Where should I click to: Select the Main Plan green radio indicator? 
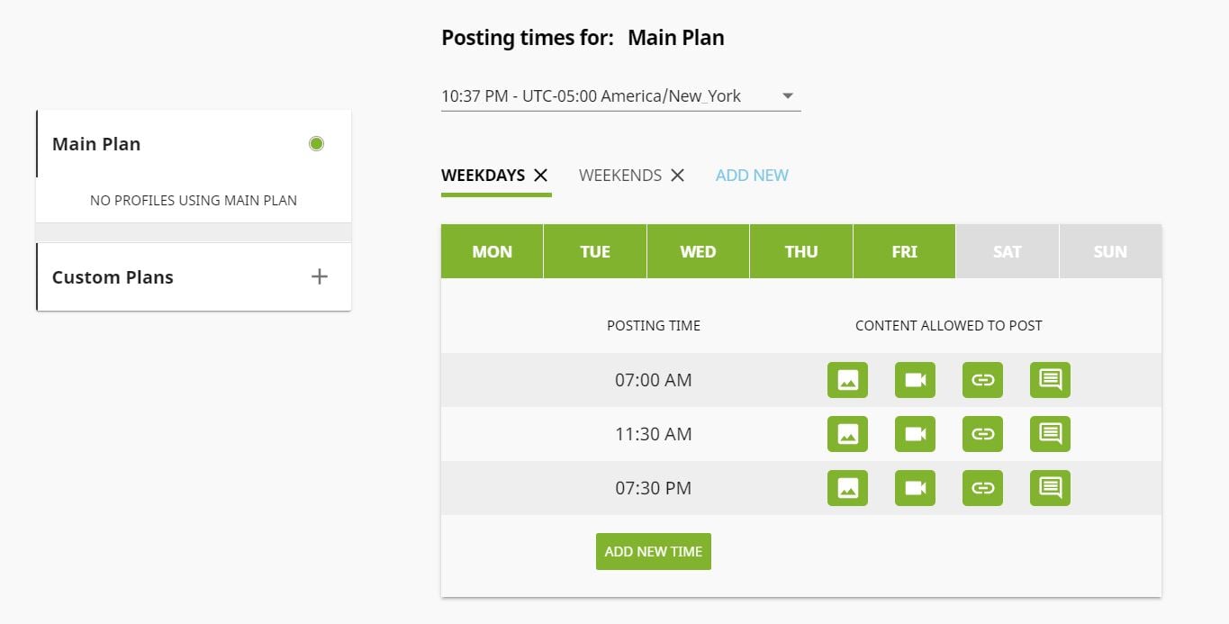coord(316,143)
